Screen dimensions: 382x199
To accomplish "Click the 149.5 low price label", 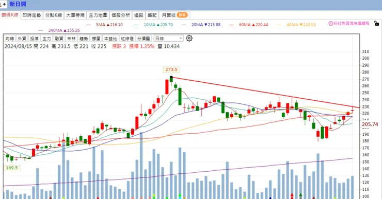I will (x=12, y=168).
